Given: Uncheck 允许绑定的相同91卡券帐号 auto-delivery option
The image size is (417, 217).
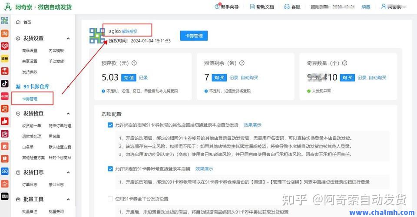Looking at the screenshot, I should [110, 125].
